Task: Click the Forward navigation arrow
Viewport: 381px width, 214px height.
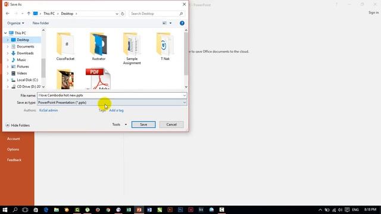Action: [16, 14]
